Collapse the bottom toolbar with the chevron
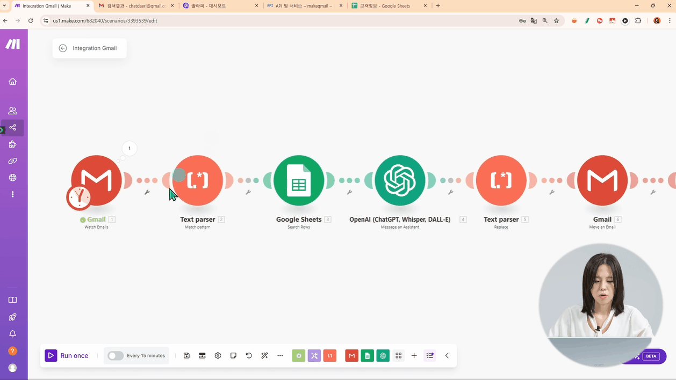Image resolution: width=676 pixels, height=380 pixels. tap(447, 355)
